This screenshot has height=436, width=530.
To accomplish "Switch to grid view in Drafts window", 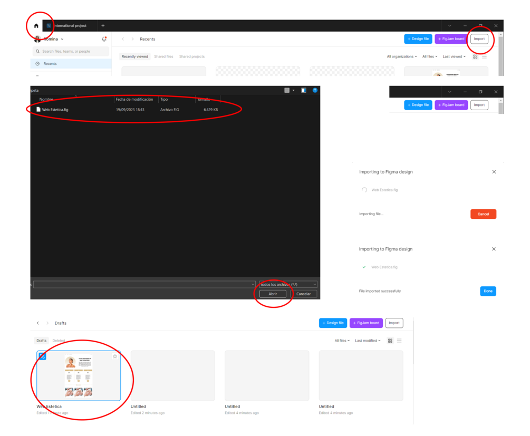I will click(390, 341).
